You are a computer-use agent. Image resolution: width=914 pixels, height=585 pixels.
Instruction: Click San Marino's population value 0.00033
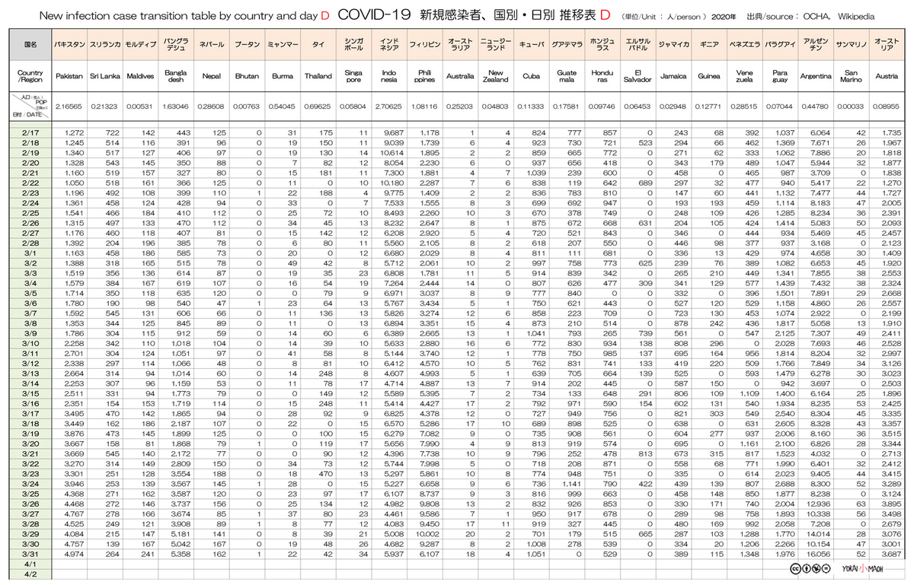click(852, 107)
